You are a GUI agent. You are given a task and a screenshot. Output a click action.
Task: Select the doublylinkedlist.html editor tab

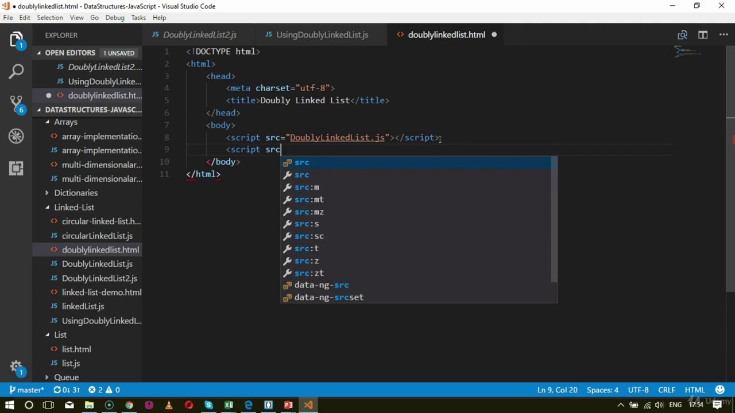click(x=446, y=35)
